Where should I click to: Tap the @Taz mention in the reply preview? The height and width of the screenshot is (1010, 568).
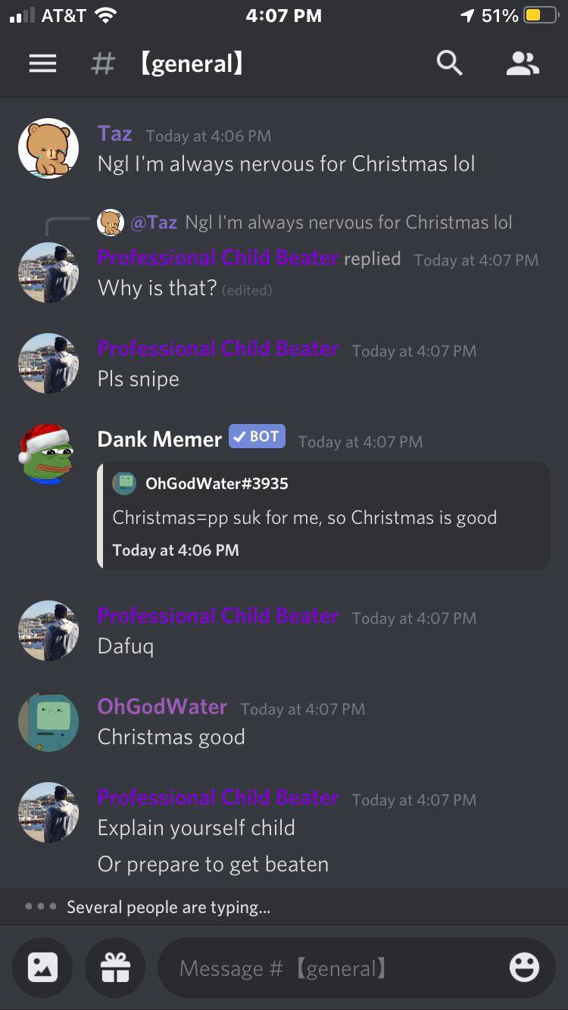pyautogui.click(x=154, y=222)
